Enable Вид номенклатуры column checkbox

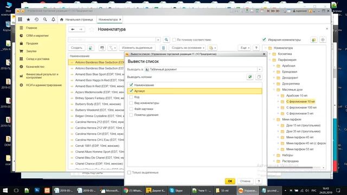[x=131, y=103]
